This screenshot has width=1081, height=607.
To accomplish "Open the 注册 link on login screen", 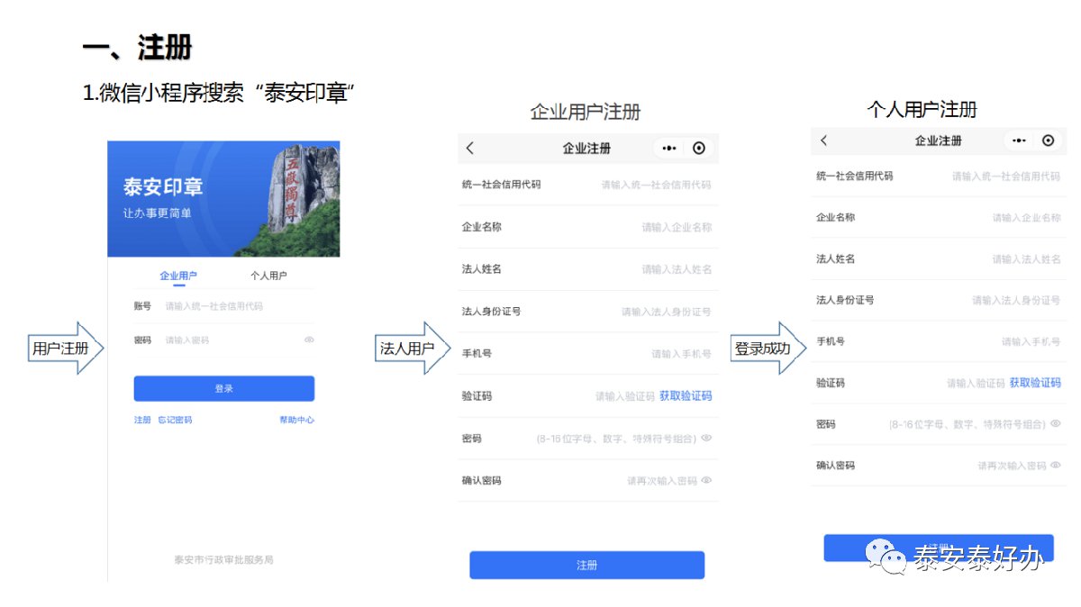I will point(142,420).
